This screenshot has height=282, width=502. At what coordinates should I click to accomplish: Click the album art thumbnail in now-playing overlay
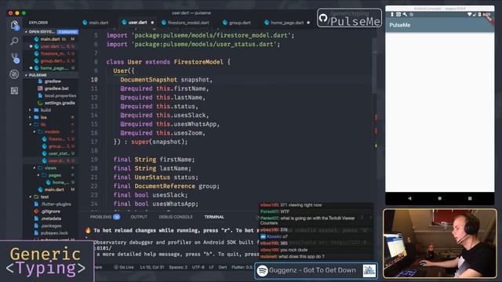(369, 270)
